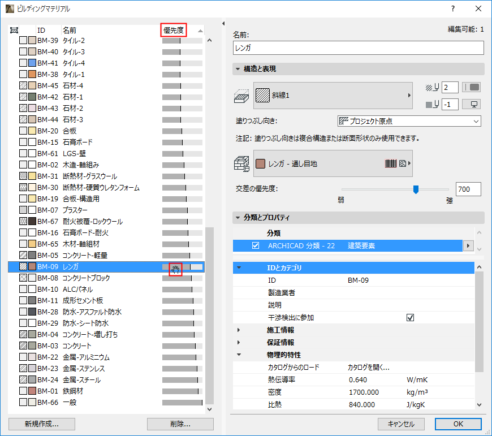Click the help question mark button

(x=453, y=9)
